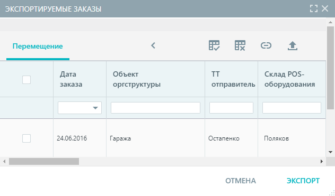The width and height of the screenshot is (335, 196).
Task: Click the vertical scrollbar down arrow
Action: tap(331, 152)
